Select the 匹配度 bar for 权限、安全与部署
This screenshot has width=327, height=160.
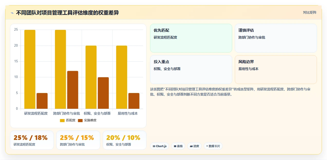(x=91, y=77)
